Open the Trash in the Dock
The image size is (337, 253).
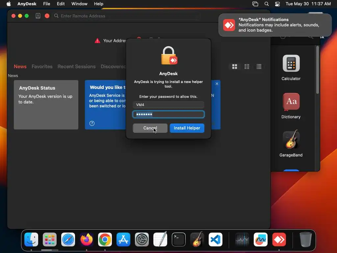click(x=306, y=239)
